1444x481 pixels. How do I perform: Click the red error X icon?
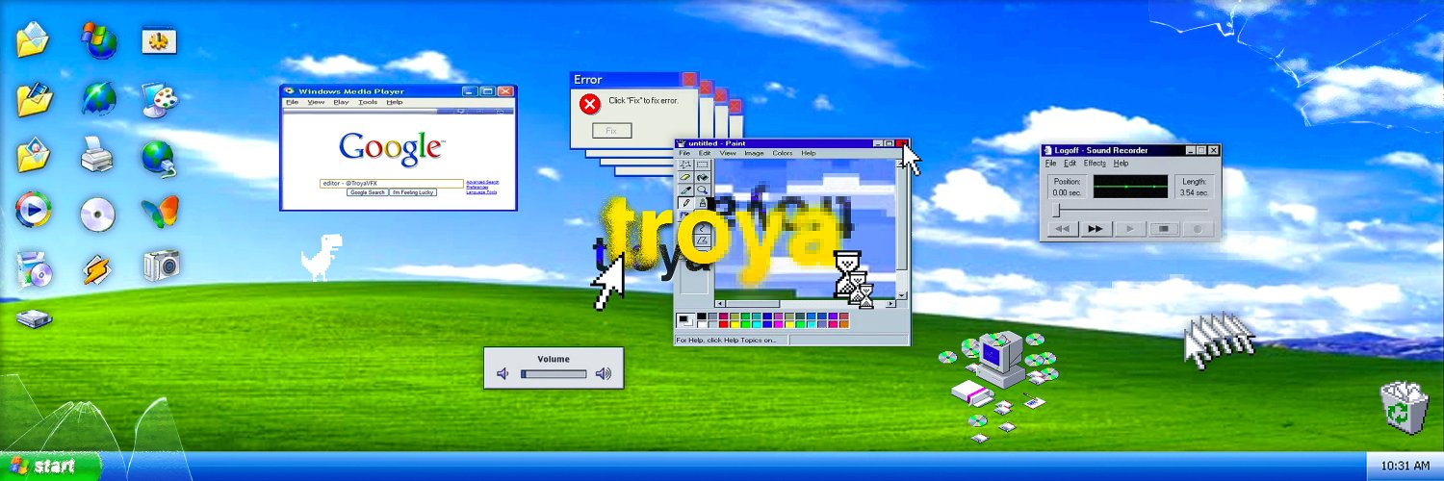(x=590, y=103)
